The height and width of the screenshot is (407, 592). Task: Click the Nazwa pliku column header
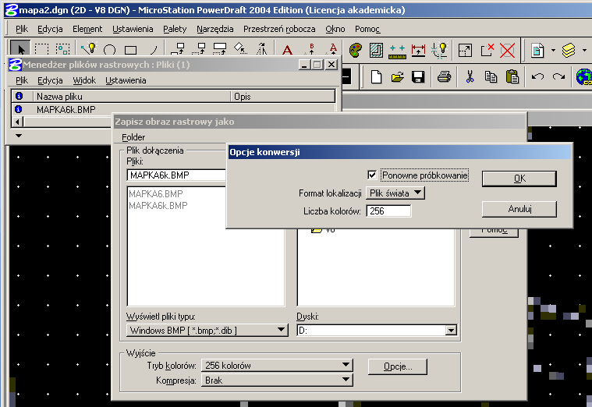click(132, 96)
